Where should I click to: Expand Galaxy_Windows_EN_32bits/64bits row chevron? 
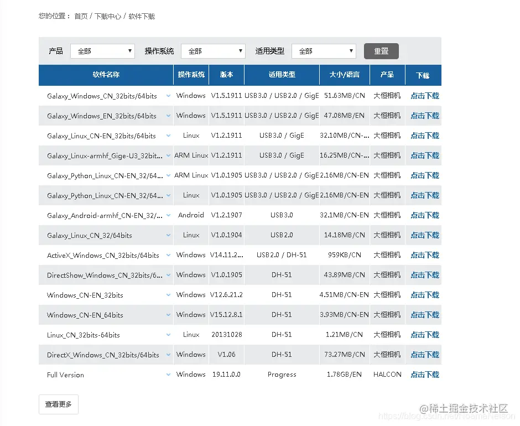point(169,116)
